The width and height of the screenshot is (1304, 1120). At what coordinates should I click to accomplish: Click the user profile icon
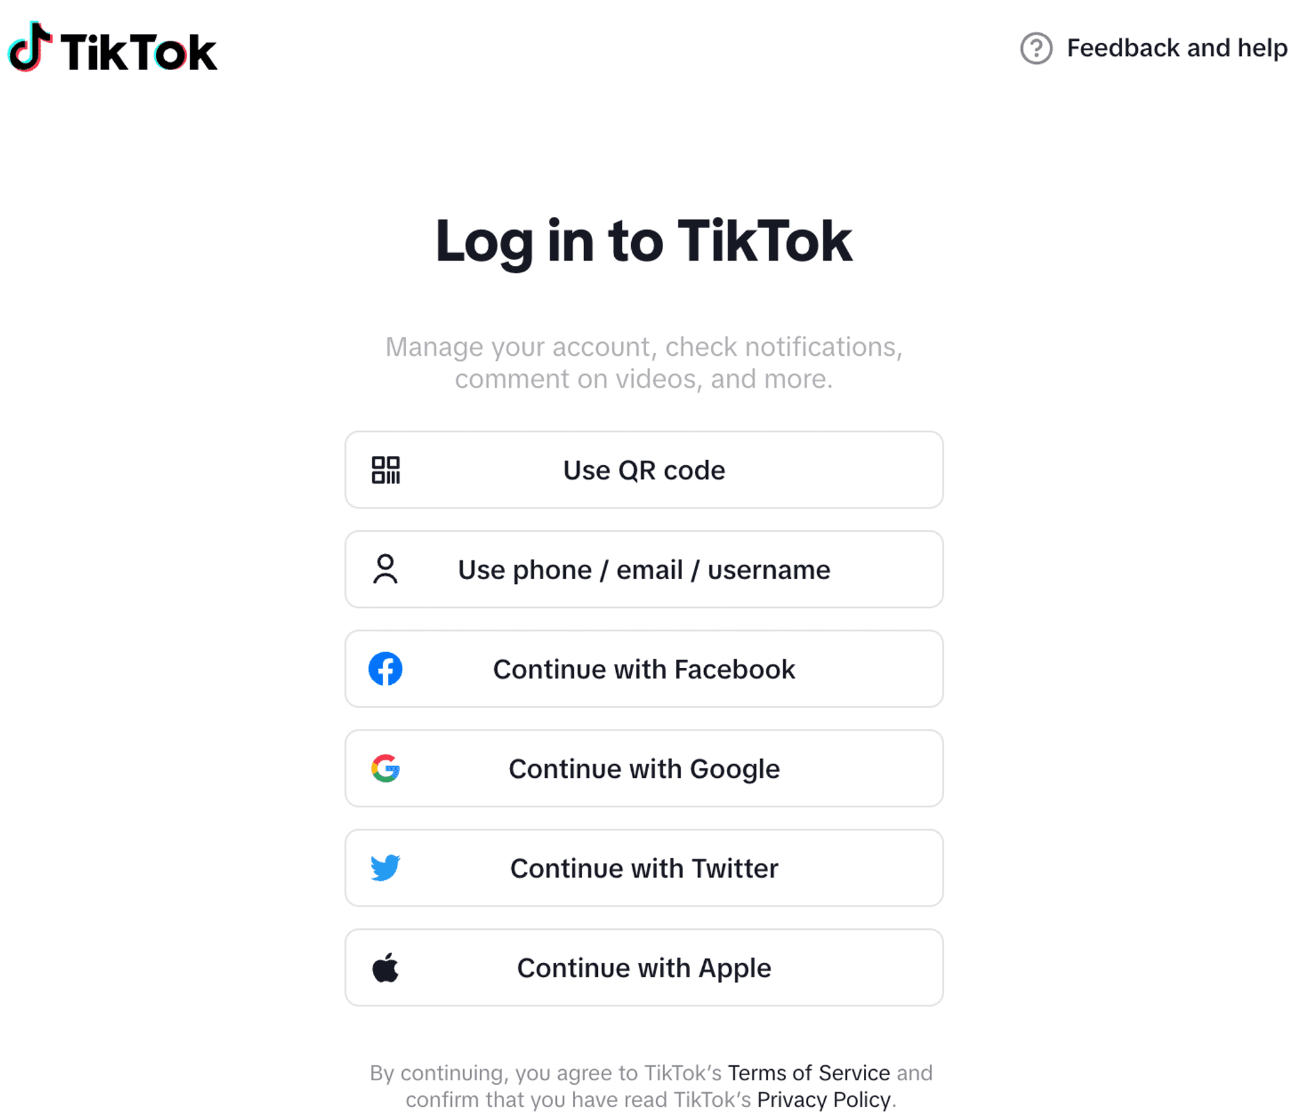[x=387, y=569]
